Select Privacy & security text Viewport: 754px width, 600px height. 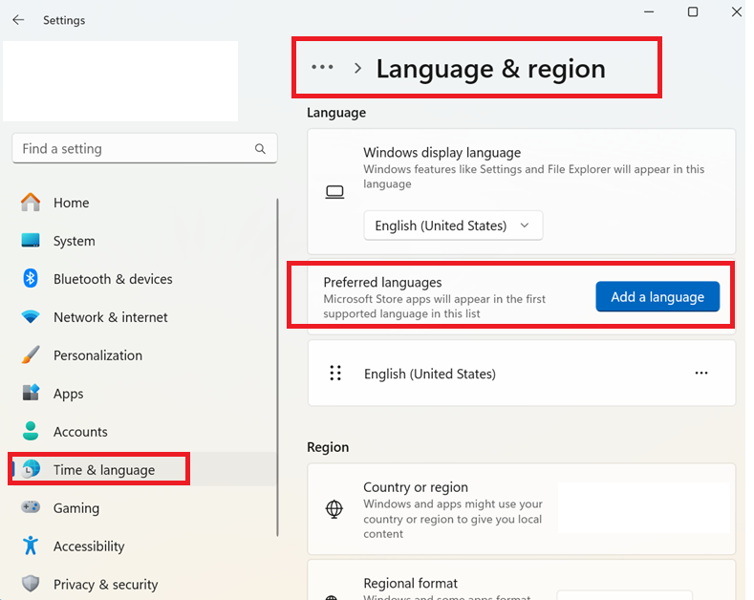tap(106, 584)
